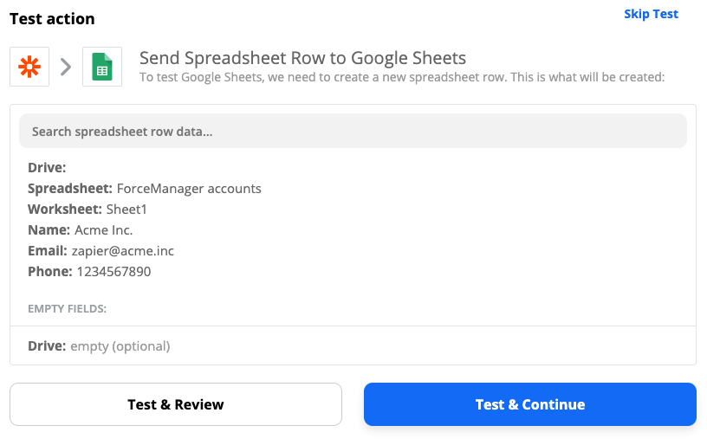Click the green Google Sheets icon
This screenshot has height=445, width=707.
[x=102, y=67]
